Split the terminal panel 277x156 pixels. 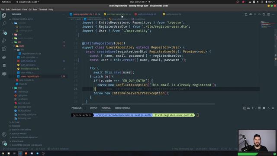click(x=260, y=108)
